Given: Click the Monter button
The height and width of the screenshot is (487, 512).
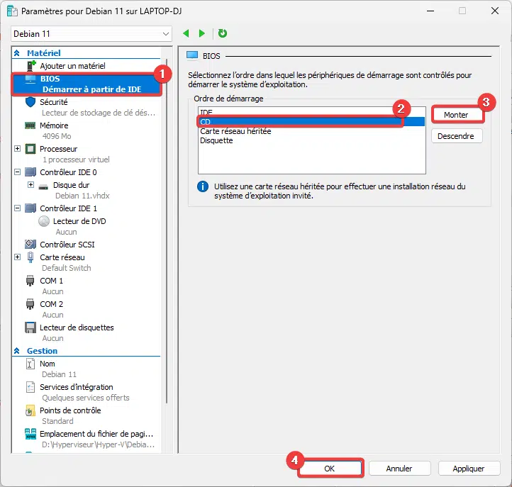Looking at the screenshot, I should [x=457, y=115].
